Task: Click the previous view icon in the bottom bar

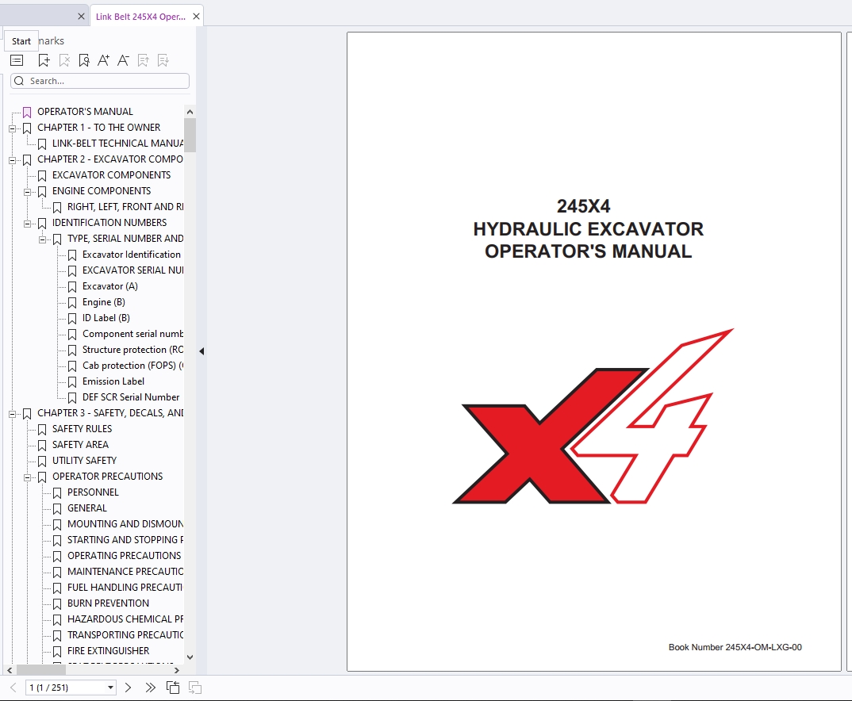Action: coord(173,688)
